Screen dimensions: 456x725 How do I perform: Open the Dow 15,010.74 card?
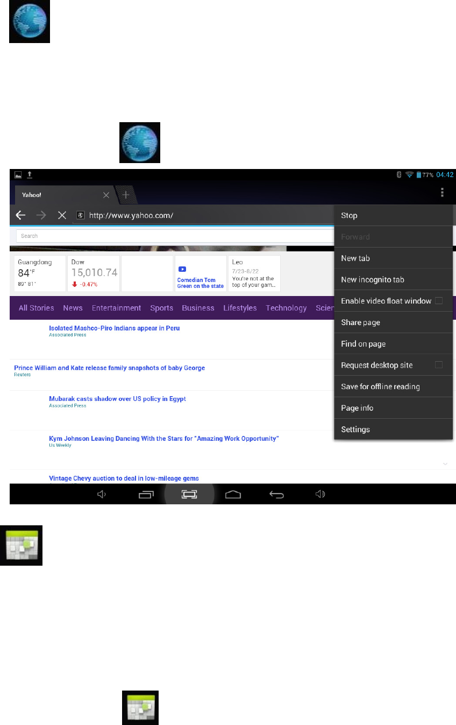94,273
